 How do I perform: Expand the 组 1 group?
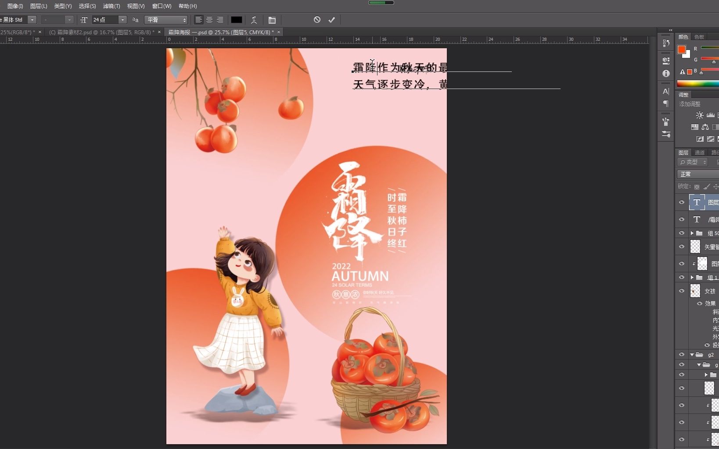(x=692, y=277)
